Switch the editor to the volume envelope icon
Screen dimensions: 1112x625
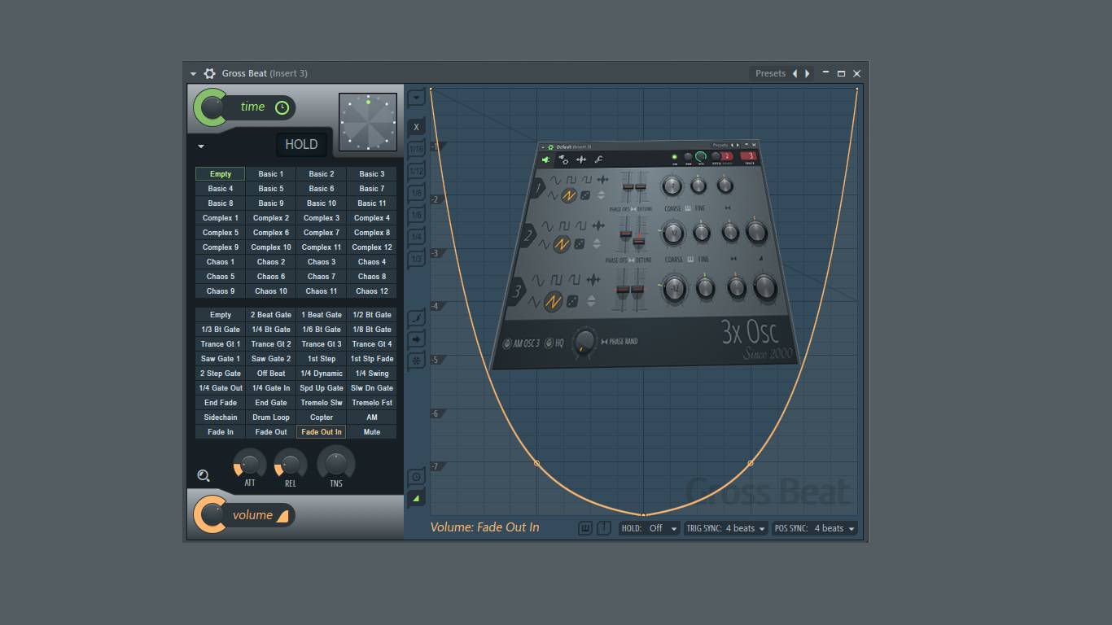coord(416,498)
